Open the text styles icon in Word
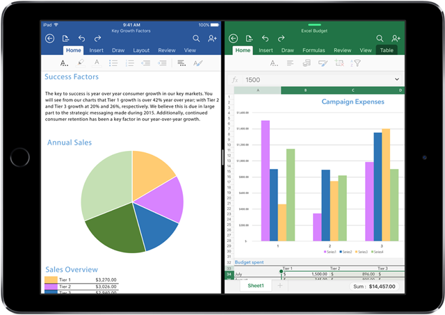 click(x=197, y=63)
